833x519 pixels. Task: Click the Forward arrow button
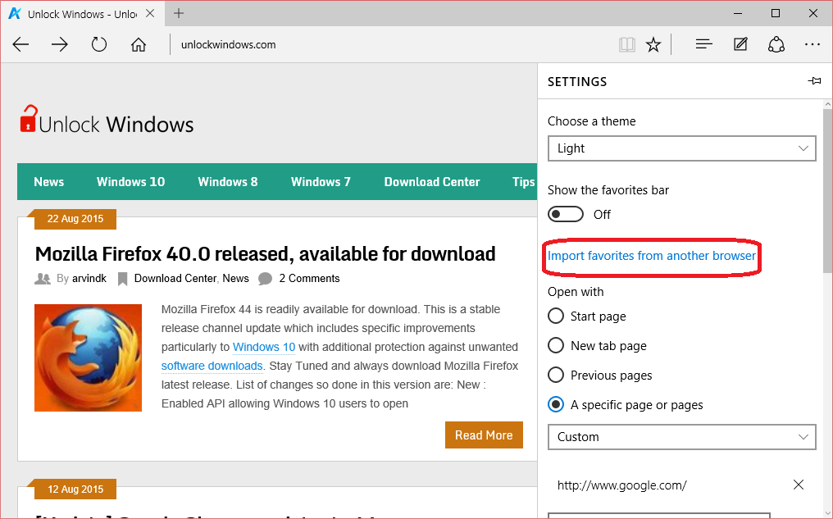tap(60, 44)
